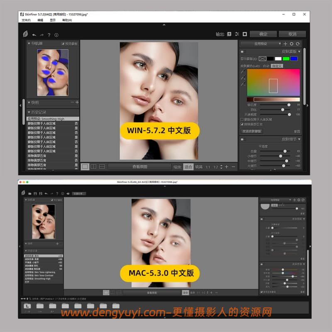Click the 确定 button
This screenshot has width=332, height=332.
click(x=263, y=34)
